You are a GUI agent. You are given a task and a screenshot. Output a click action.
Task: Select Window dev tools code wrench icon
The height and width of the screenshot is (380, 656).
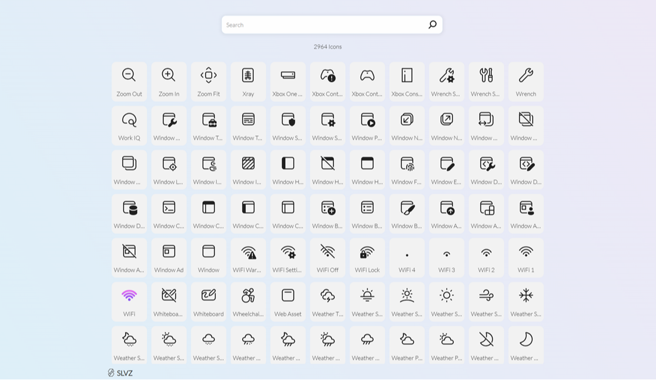(486, 170)
